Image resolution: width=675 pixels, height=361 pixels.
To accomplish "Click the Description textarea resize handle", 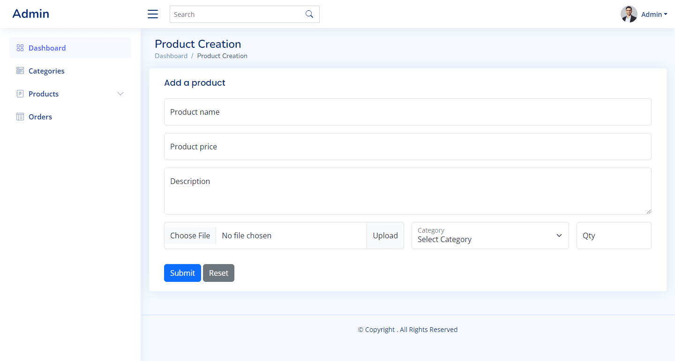I will point(648,211).
